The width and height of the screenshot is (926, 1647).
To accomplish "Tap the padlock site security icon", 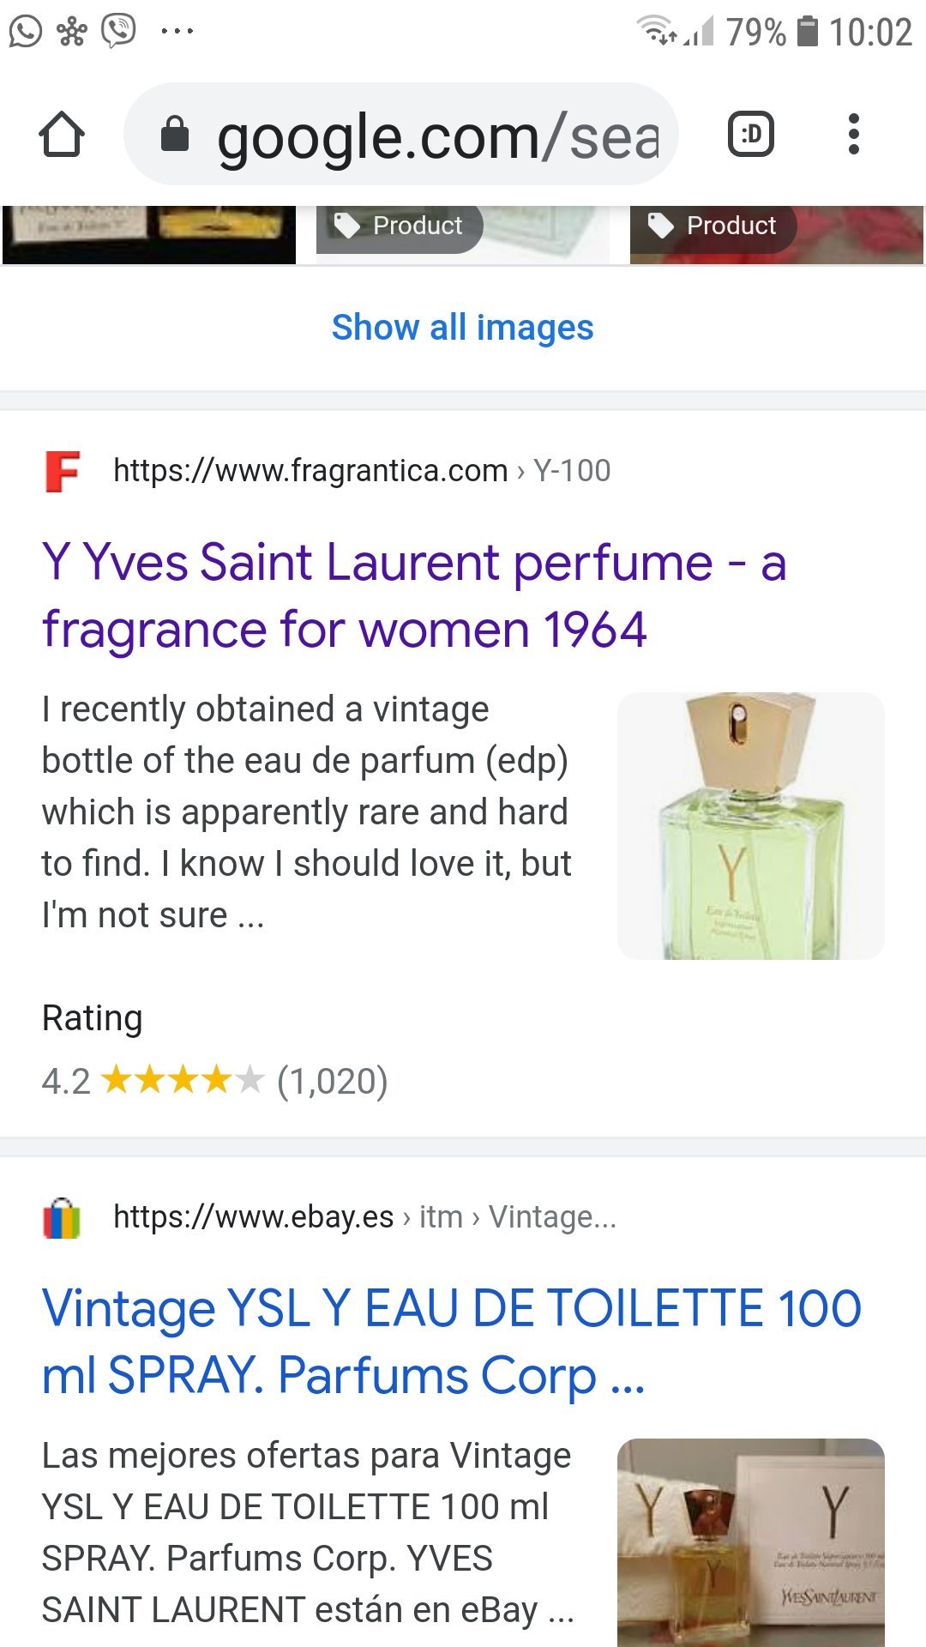I will pyautogui.click(x=175, y=135).
